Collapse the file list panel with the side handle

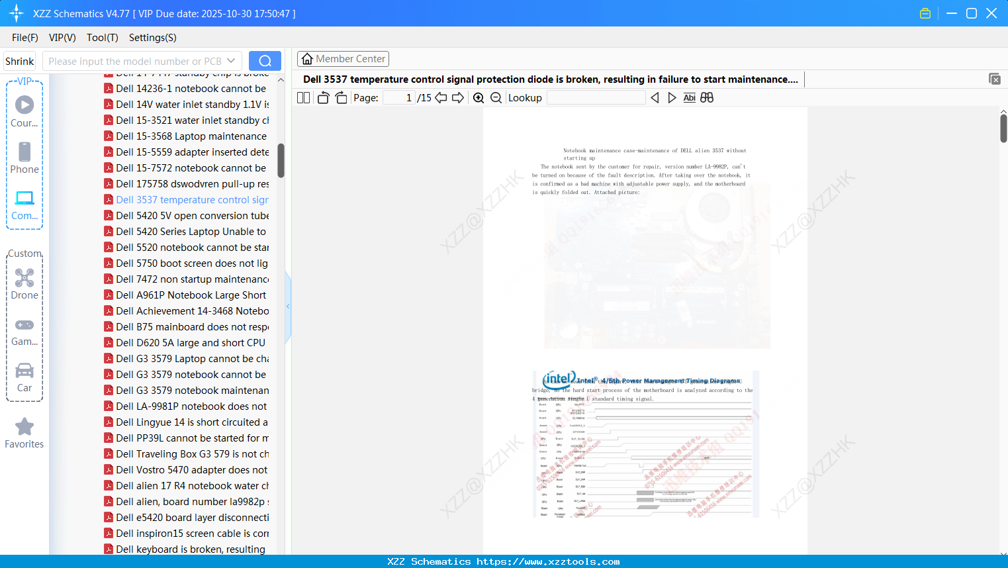coord(288,307)
